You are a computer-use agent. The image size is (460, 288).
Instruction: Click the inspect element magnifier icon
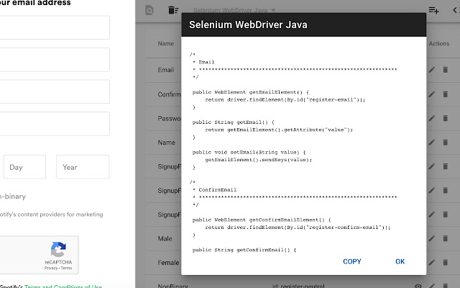pos(149,10)
